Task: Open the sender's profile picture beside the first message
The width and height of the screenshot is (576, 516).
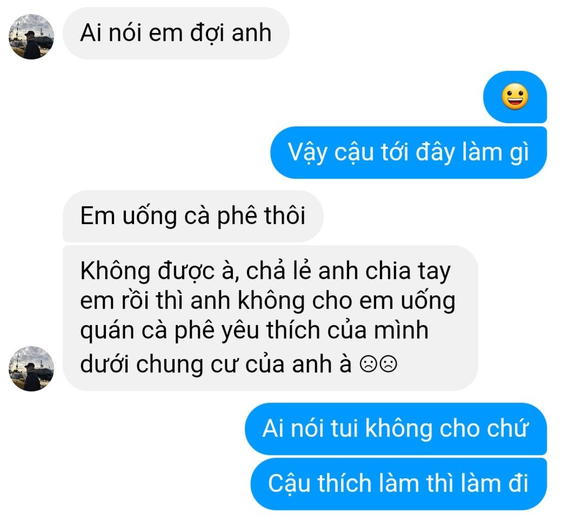Action: click(31, 37)
